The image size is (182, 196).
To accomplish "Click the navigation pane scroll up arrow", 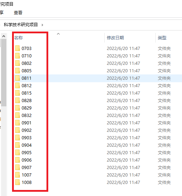I will (4, 37).
